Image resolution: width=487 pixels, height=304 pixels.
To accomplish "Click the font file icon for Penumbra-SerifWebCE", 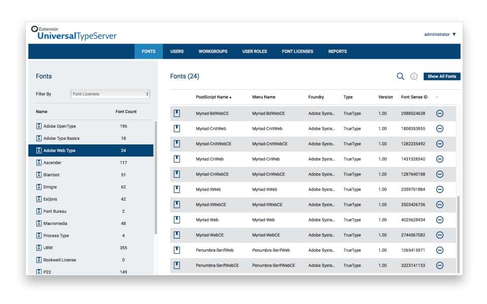I will 177,265.
